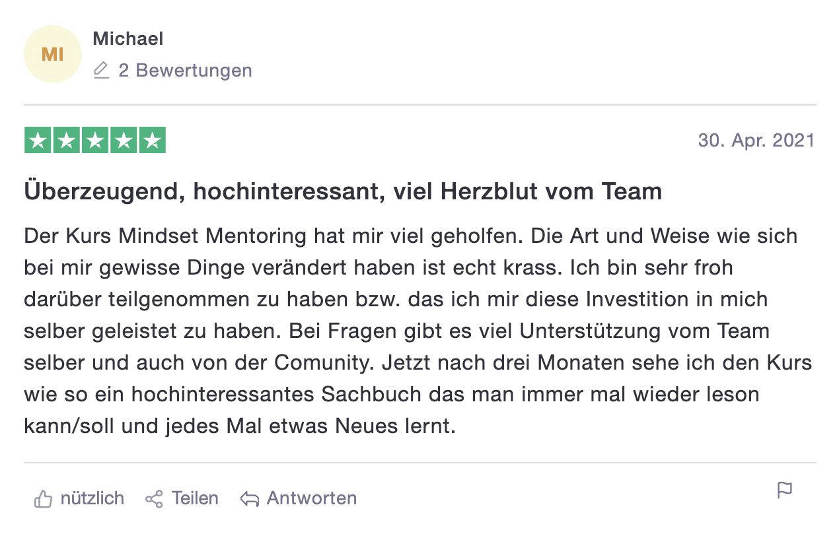
Task: Click the review line starting Der Kurs Mindset
Action: (411, 236)
